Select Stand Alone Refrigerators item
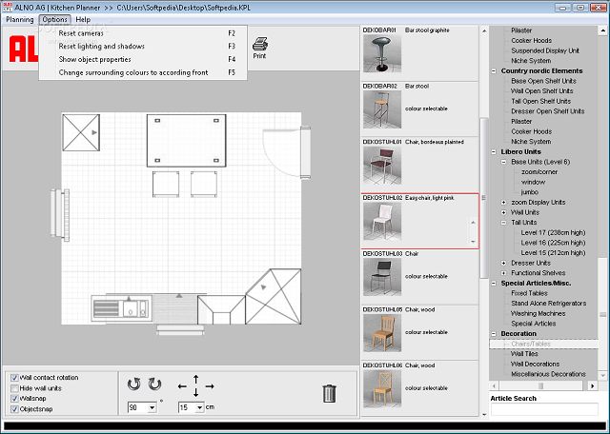Image resolution: width=610 pixels, height=434 pixels. click(549, 304)
